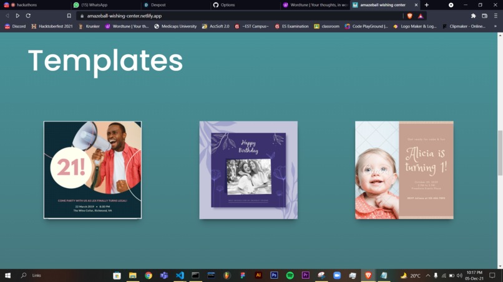Screen dimensions: 503x282
Task: Open File Explorer from the taskbar
Action: coord(132,275)
